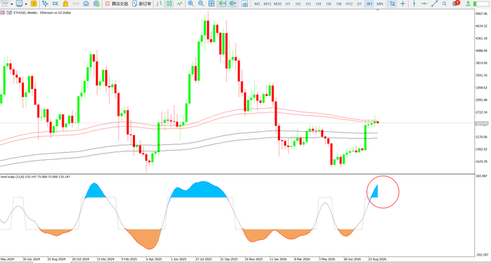Select the MN monthly timeframe
491x263 pixels.
tap(380, 4)
